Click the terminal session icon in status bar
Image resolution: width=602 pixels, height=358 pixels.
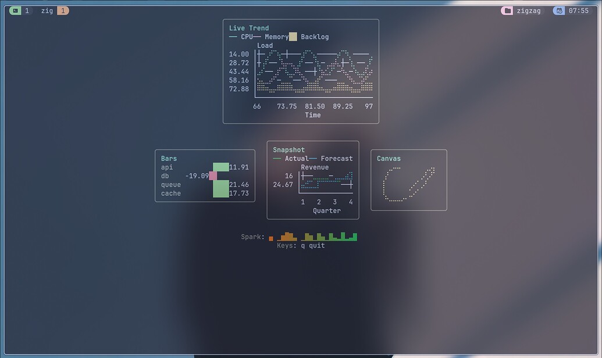[x=15, y=10]
